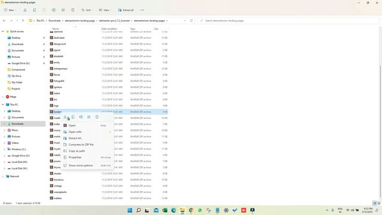Open the Sort dropdown menu
Screen dimensions: 382x215
coord(87,10)
